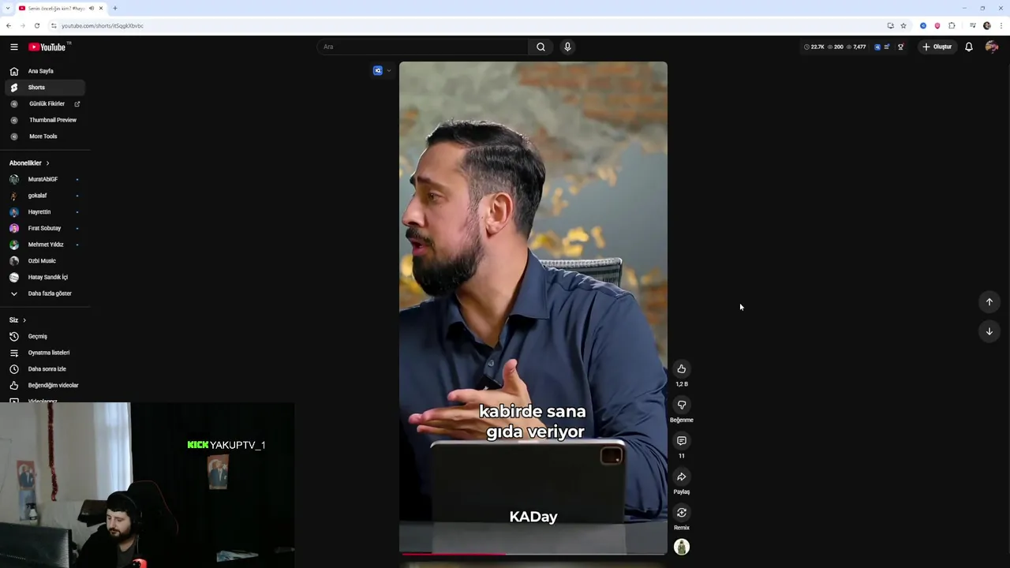1010x568 pixels.
Task: Click the search magnifier button
Action: 541,47
